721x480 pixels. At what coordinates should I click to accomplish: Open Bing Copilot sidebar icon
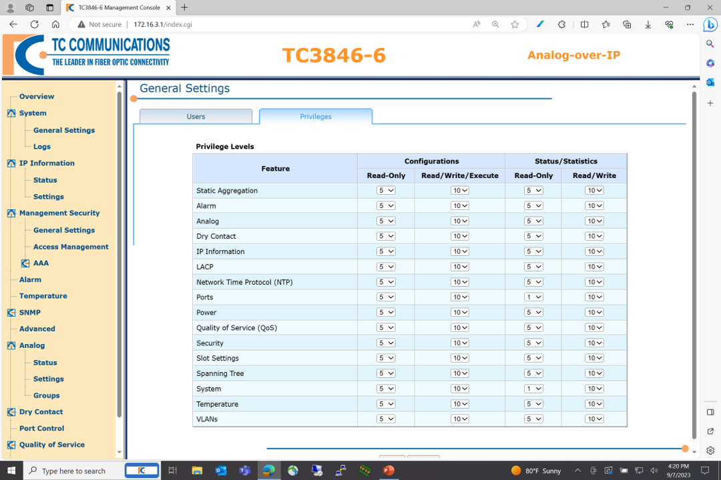[x=710, y=25]
